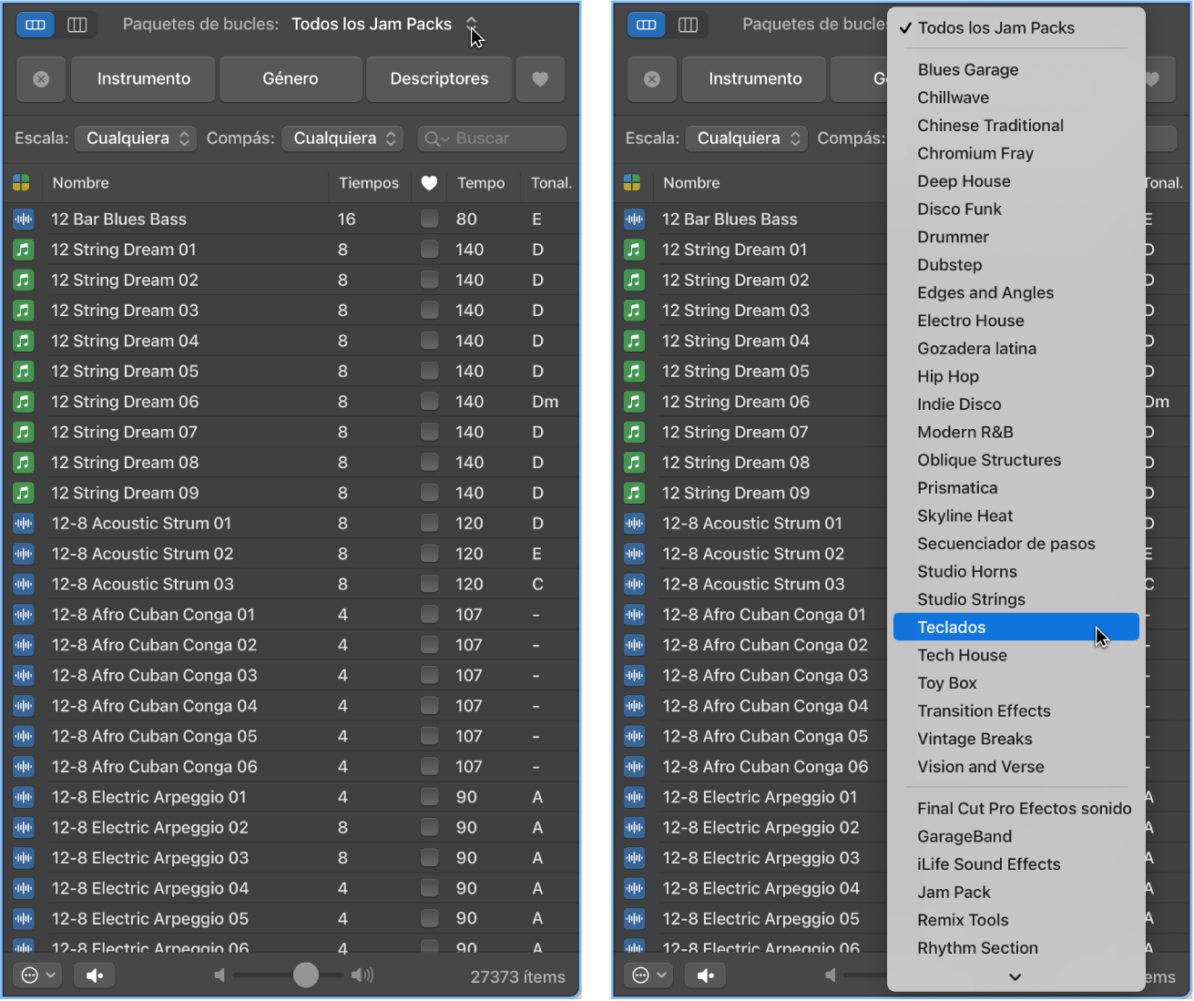Click the preview volume slider knob
The height and width of the screenshot is (1001, 1194).
click(306, 975)
